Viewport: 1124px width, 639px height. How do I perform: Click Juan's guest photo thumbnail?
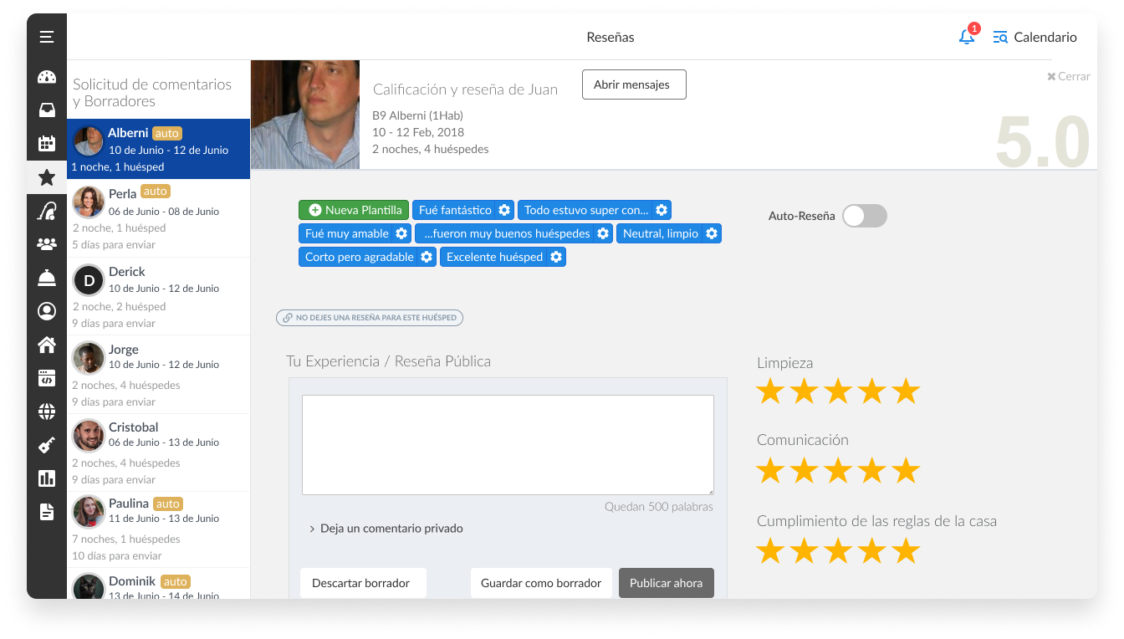coord(305,115)
